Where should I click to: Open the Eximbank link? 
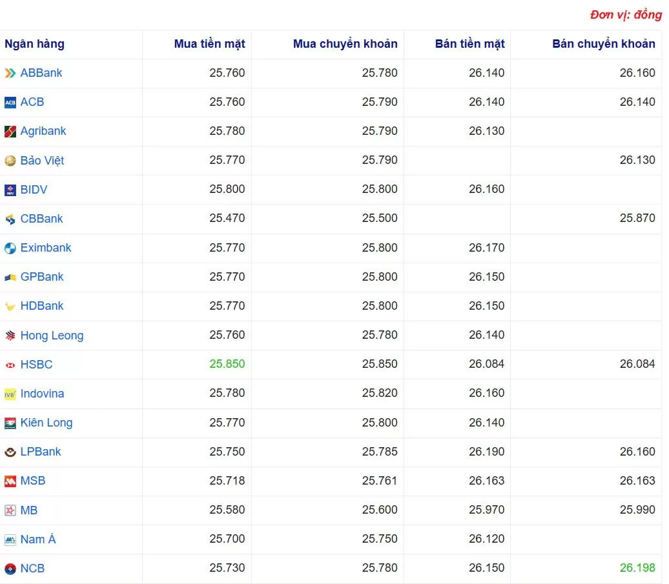[x=46, y=248]
